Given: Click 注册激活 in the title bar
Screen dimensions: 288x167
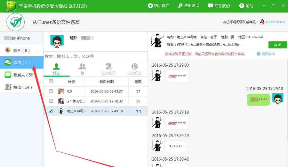Looking at the screenshot, I should point(188,6).
